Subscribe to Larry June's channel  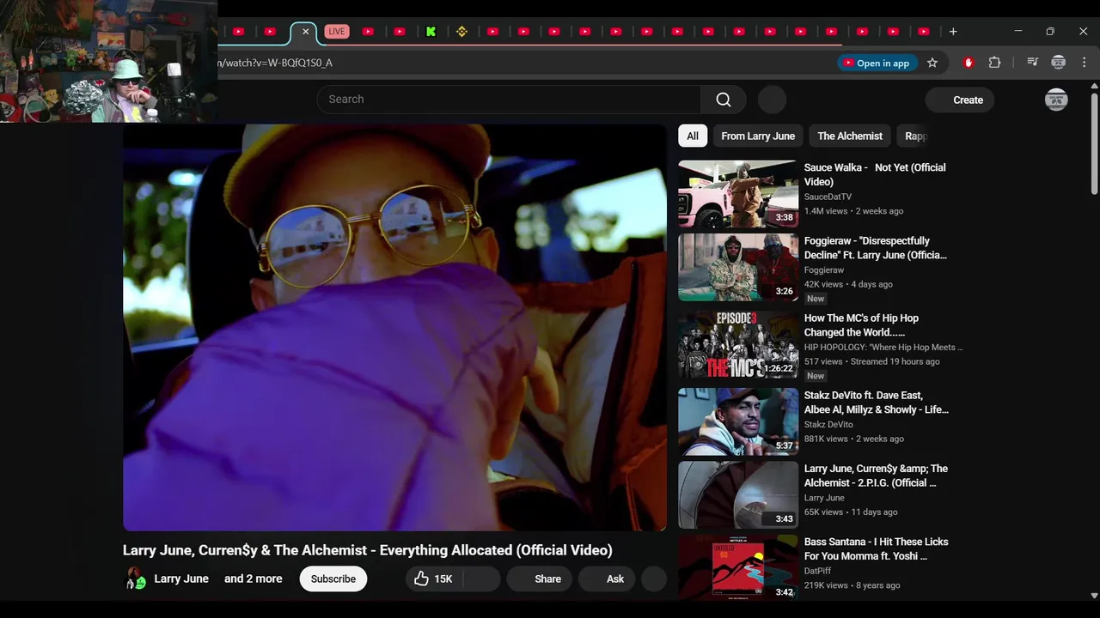tap(333, 579)
